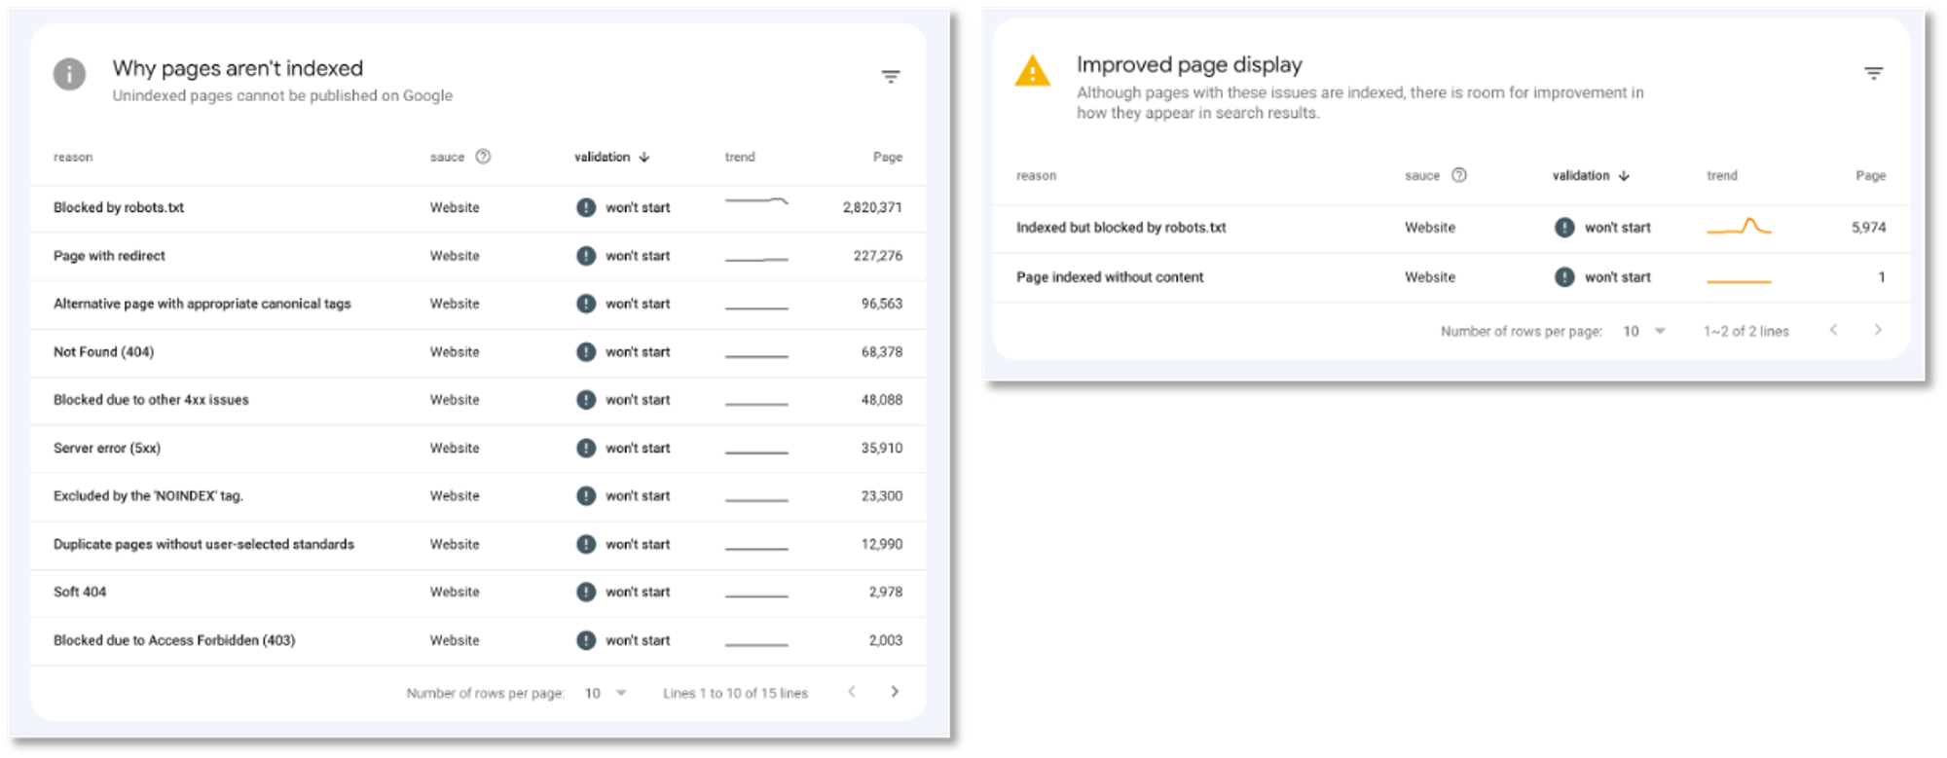The image size is (1947, 758).
Task: Click info icon beside Why pages aren't indexed
Action: pyautogui.click(x=69, y=74)
